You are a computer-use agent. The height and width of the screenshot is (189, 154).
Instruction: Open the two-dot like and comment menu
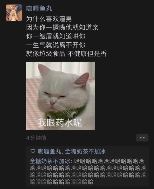pos(142,138)
